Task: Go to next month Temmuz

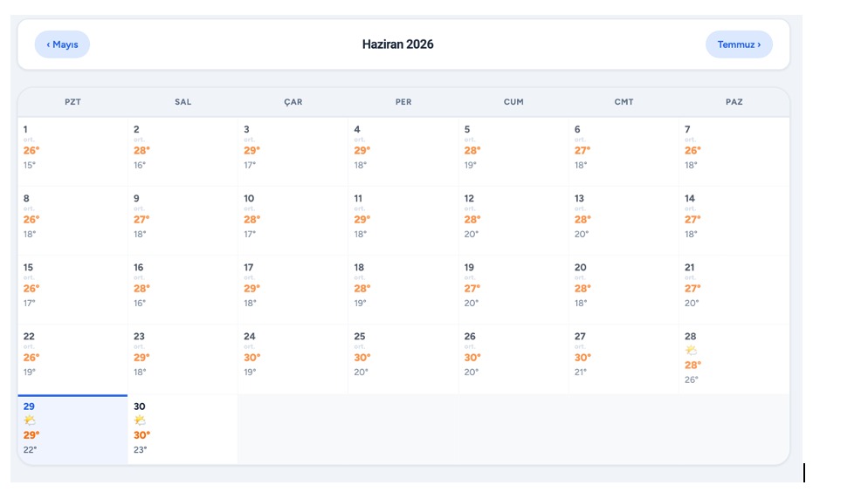Action: tap(739, 44)
